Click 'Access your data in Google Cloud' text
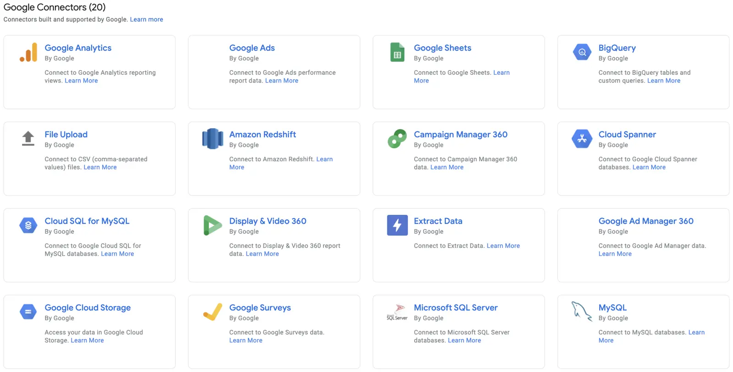The width and height of the screenshot is (733, 372). (x=93, y=332)
